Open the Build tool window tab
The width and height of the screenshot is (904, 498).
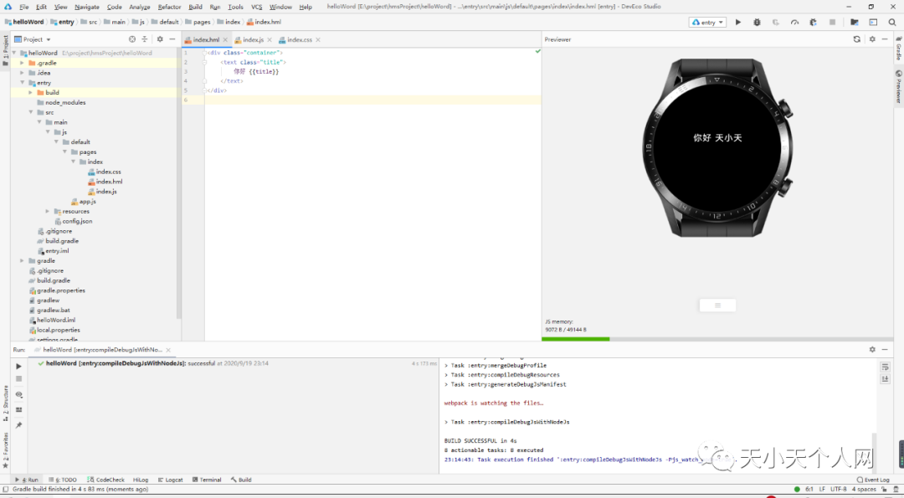(241, 480)
